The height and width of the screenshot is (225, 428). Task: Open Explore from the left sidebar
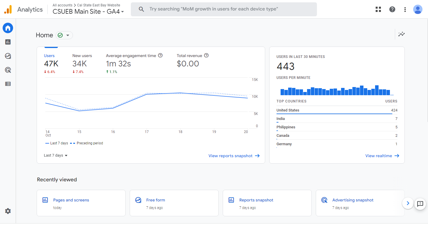(8, 56)
